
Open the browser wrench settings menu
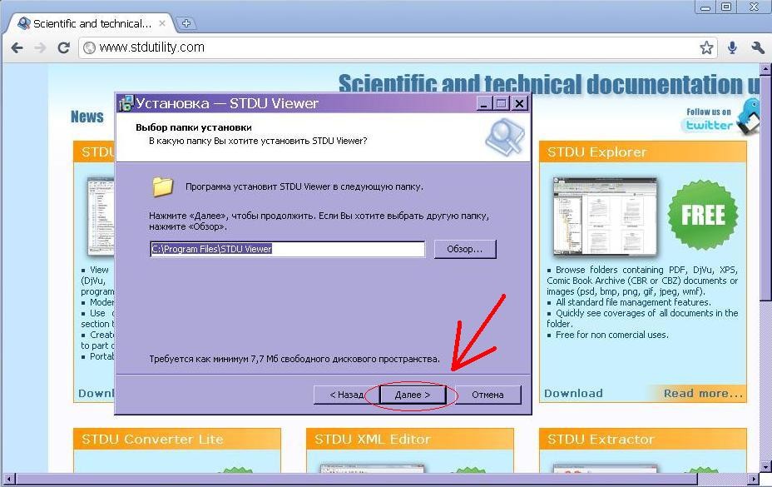758,47
